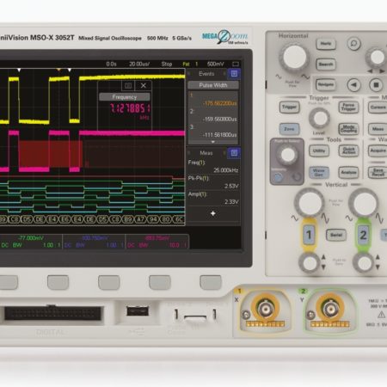Image resolution: width=387 pixels, height=387 pixels.
Task: Click the trigger Level knob
Action: (x=320, y=118)
